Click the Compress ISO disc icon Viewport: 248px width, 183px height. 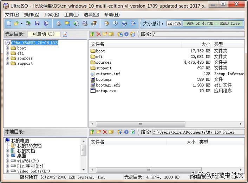pyautogui.click(x=76, y=24)
